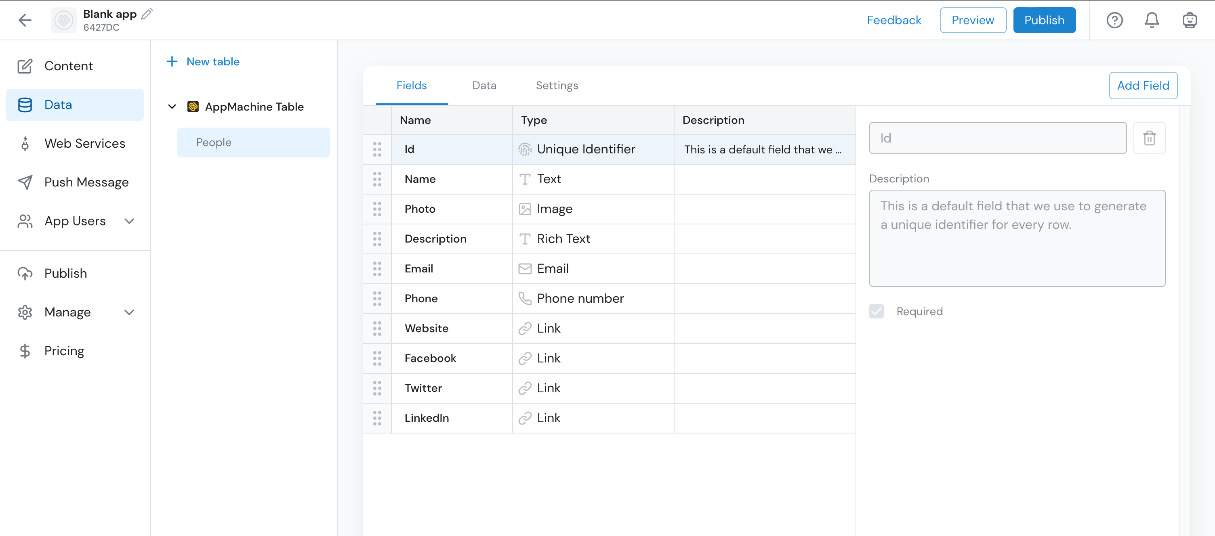
Task: Click the Preview button
Action: 973,20
